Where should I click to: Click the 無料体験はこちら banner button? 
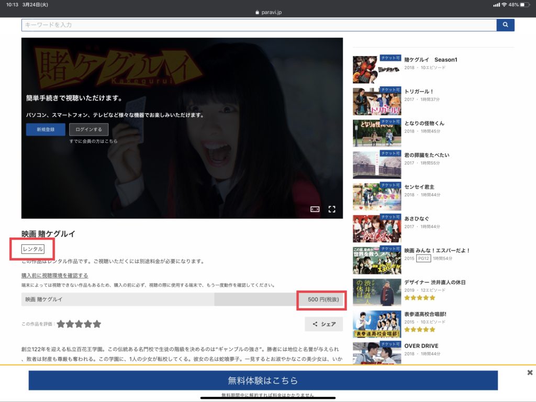(263, 380)
